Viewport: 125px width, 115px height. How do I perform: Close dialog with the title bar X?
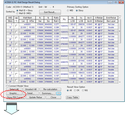pyautogui.click(x=121, y=2)
